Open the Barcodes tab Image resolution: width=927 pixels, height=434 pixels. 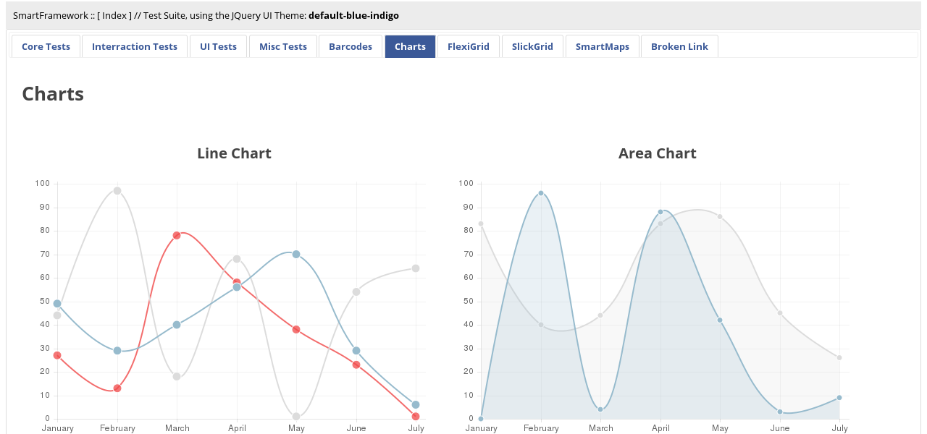(351, 46)
